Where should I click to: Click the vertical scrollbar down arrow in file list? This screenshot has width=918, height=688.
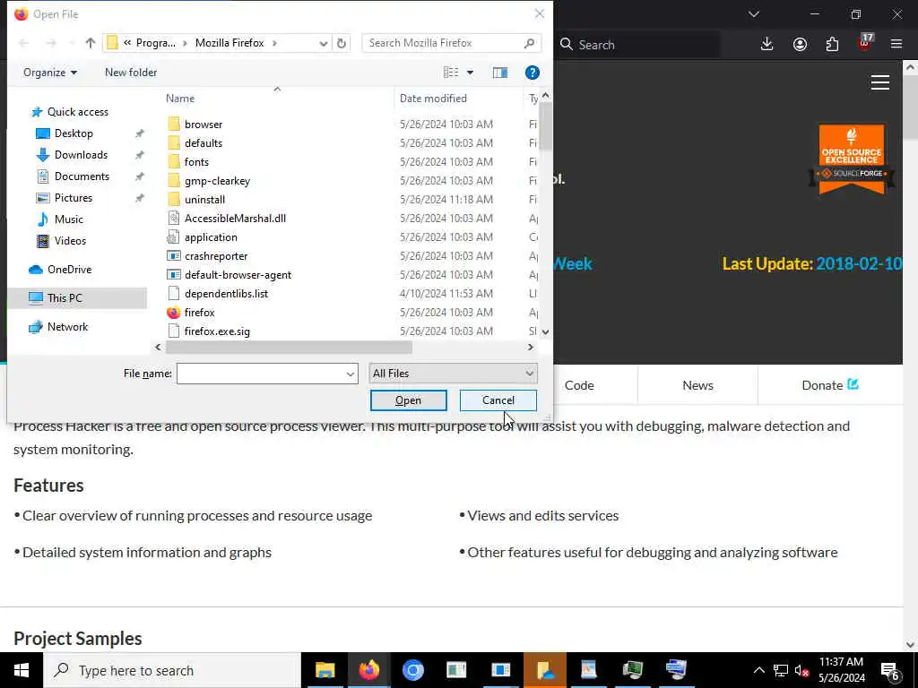coord(545,331)
